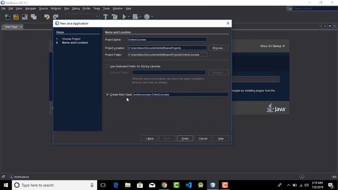Click the NetBeans taskbar icon
The image size is (338, 190).
213,185
